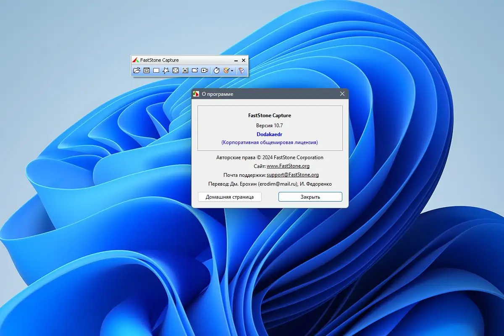This screenshot has width=504, height=336.
Task: Click the stopwatch delay-capture icon
Action: (216, 71)
